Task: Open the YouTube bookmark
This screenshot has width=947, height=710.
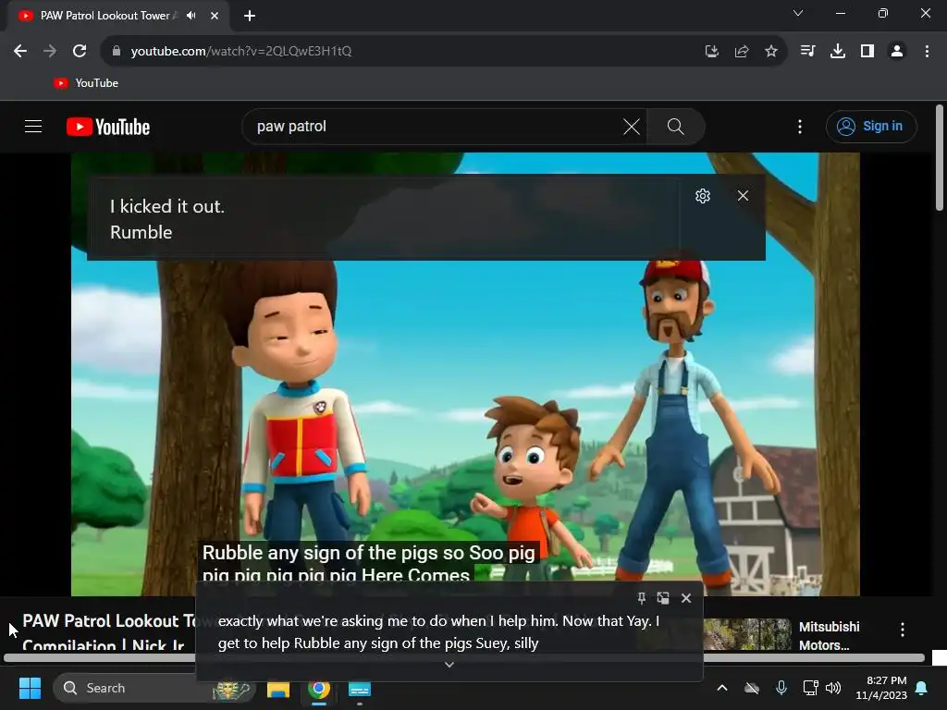Action: (x=86, y=83)
